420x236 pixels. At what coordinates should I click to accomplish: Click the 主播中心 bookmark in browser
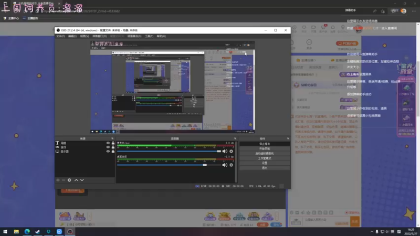click(x=11, y=18)
